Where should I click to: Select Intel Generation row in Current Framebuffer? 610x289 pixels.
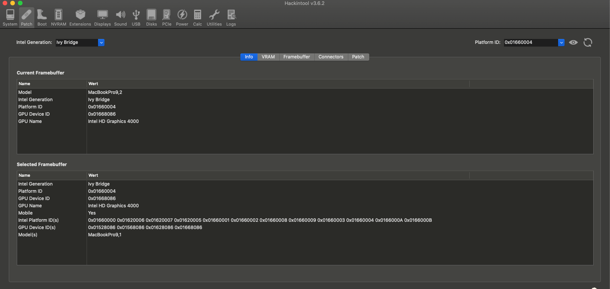pyautogui.click(x=305, y=100)
